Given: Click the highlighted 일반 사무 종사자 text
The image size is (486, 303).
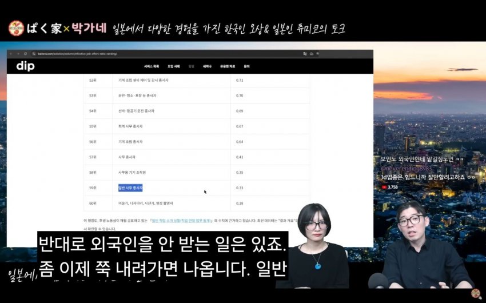Looking at the screenshot, I should (x=130, y=188).
